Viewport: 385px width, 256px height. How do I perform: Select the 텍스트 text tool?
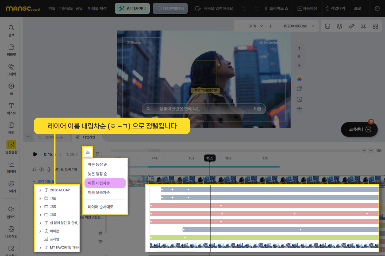click(x=11, y=108)
